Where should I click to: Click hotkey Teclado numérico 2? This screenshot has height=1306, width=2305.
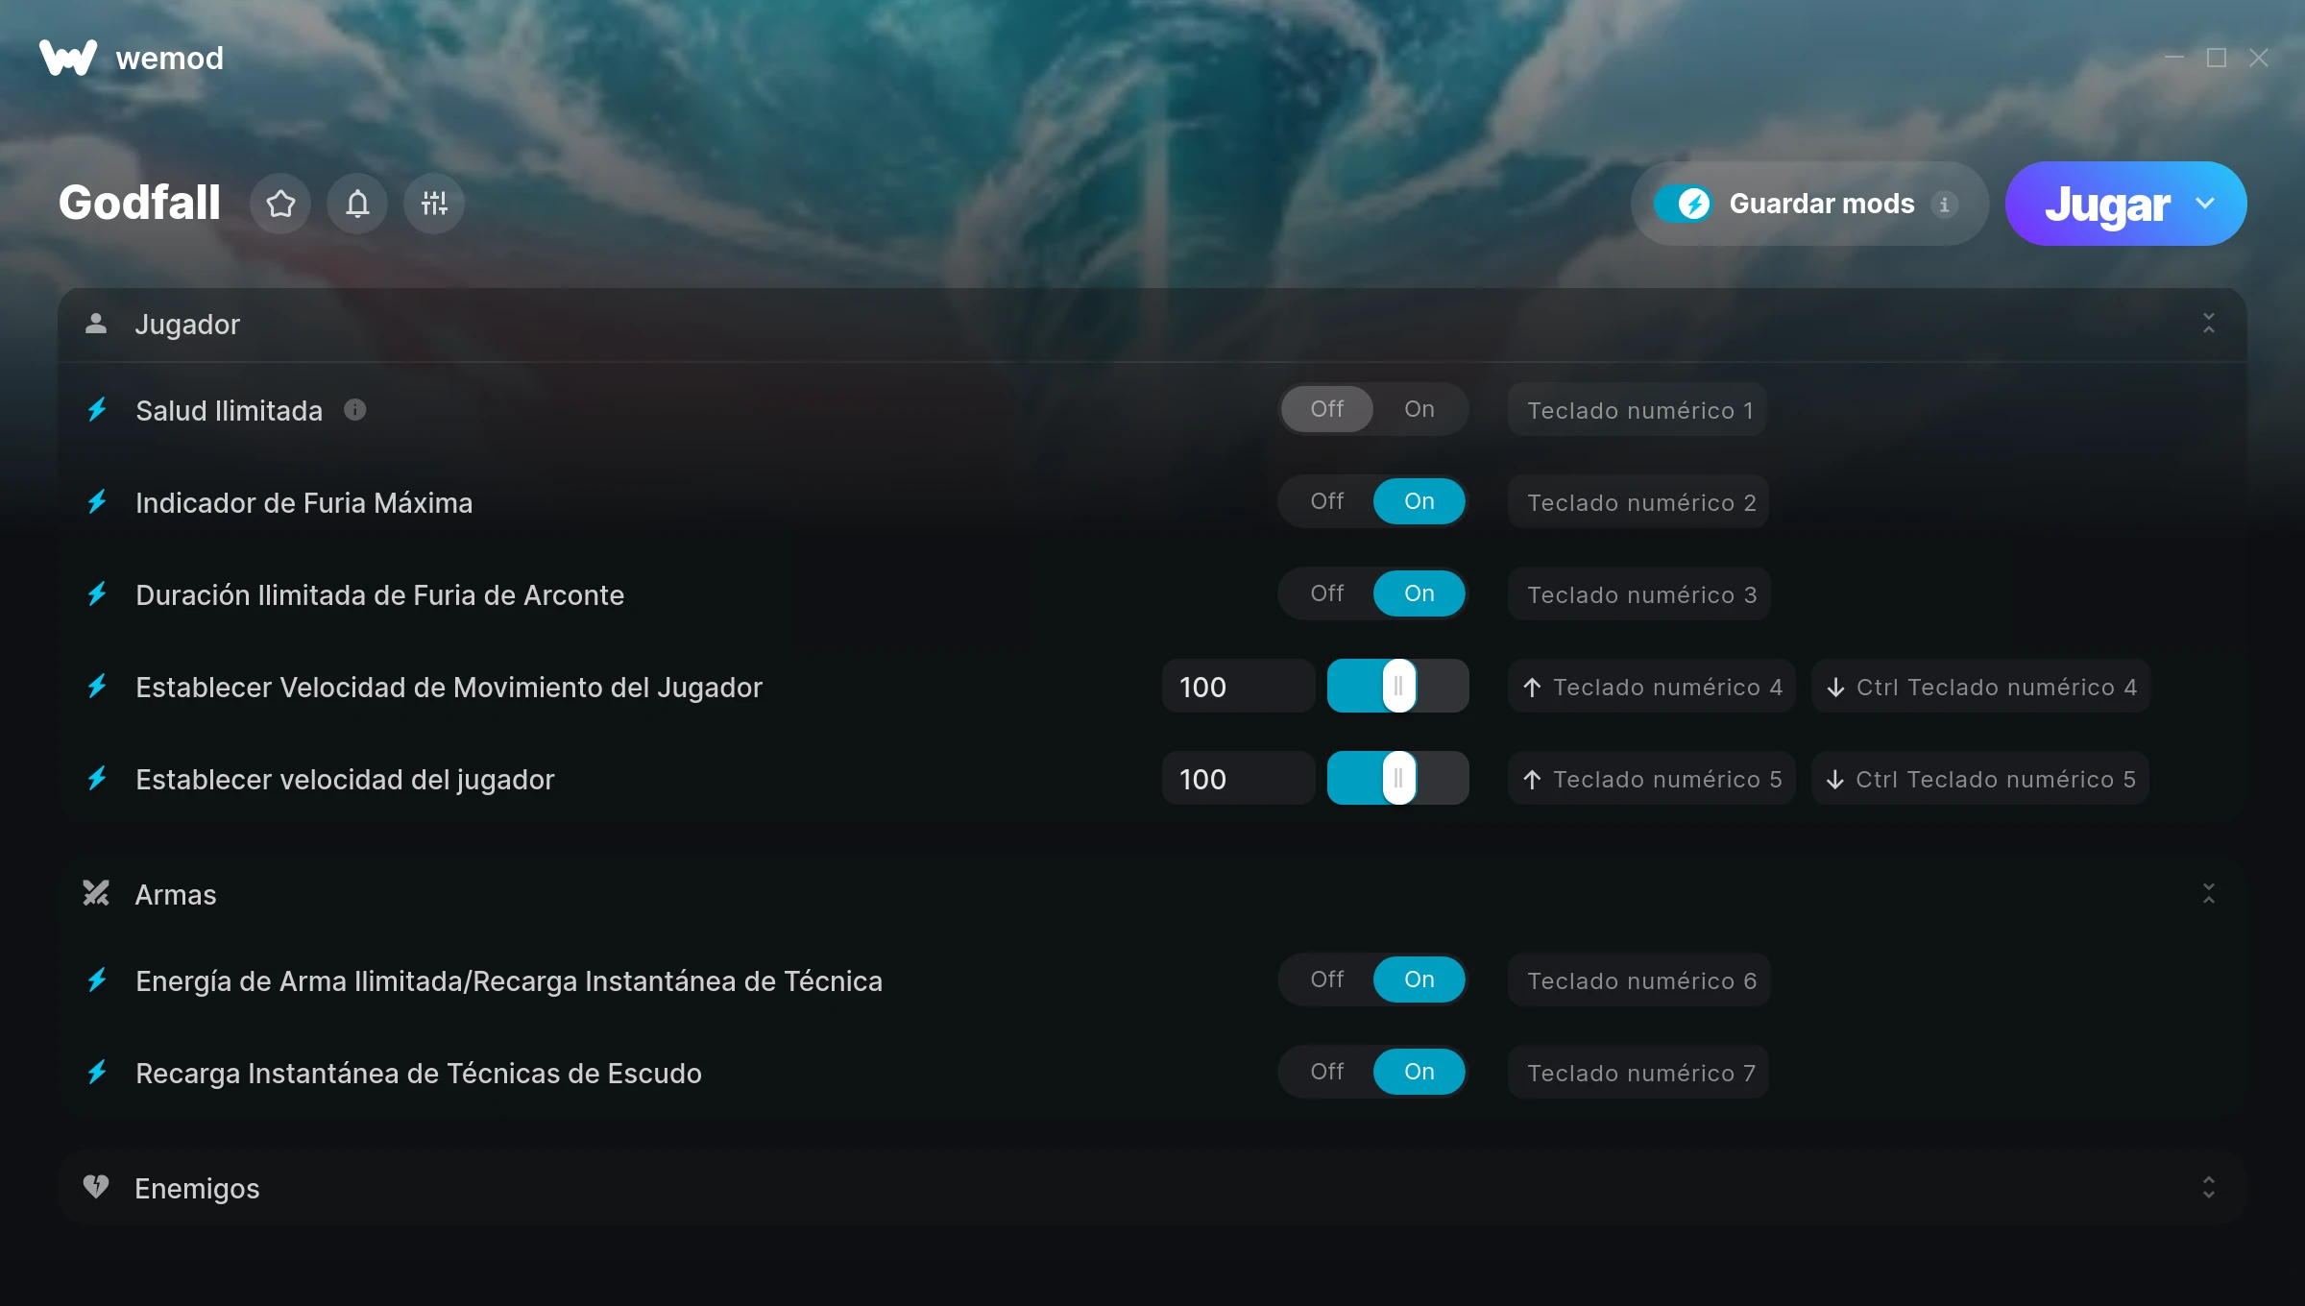click(x=1638, y=502)
